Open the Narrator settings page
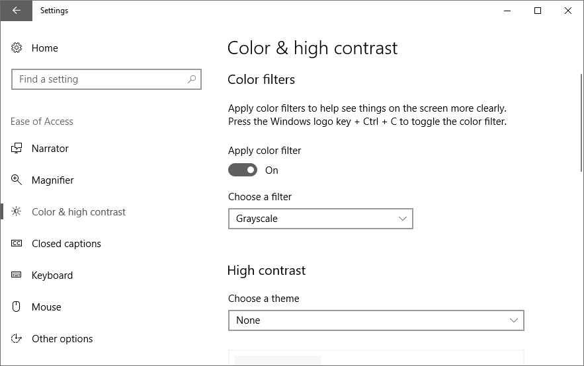 click(x=50, y=149)
